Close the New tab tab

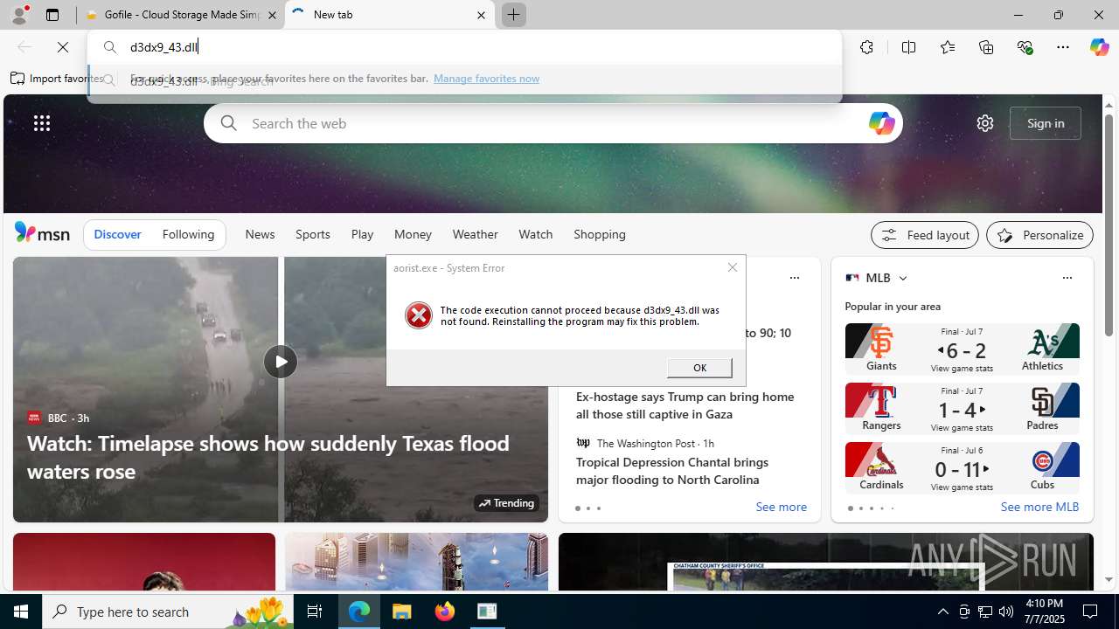tap(481, 15)
